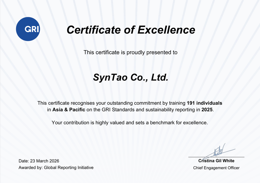Select the 'Global Reporting Initiative' text
This screenshot has width=260, height=183.
tap(69, 168)
